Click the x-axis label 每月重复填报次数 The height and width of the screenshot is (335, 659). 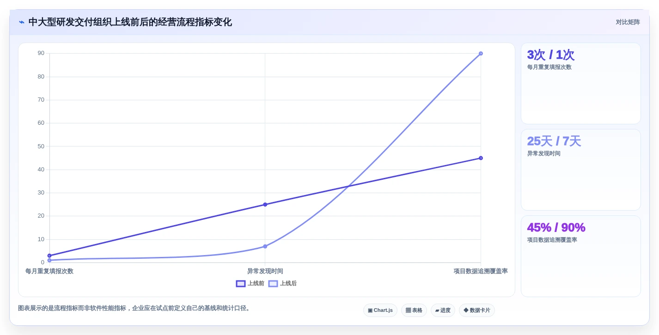click(49, 271)
